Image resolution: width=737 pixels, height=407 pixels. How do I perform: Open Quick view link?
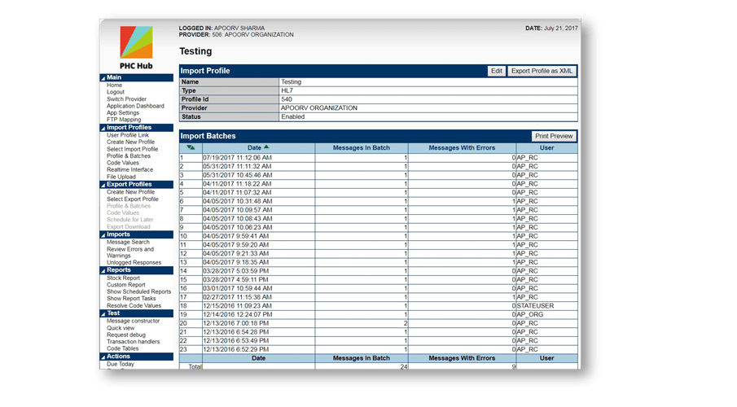121,328
